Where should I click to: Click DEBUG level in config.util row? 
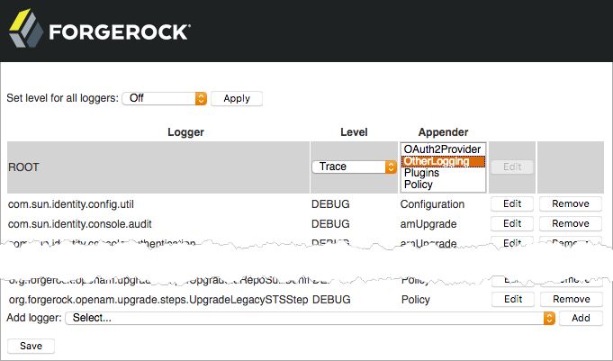coord(330,204)
